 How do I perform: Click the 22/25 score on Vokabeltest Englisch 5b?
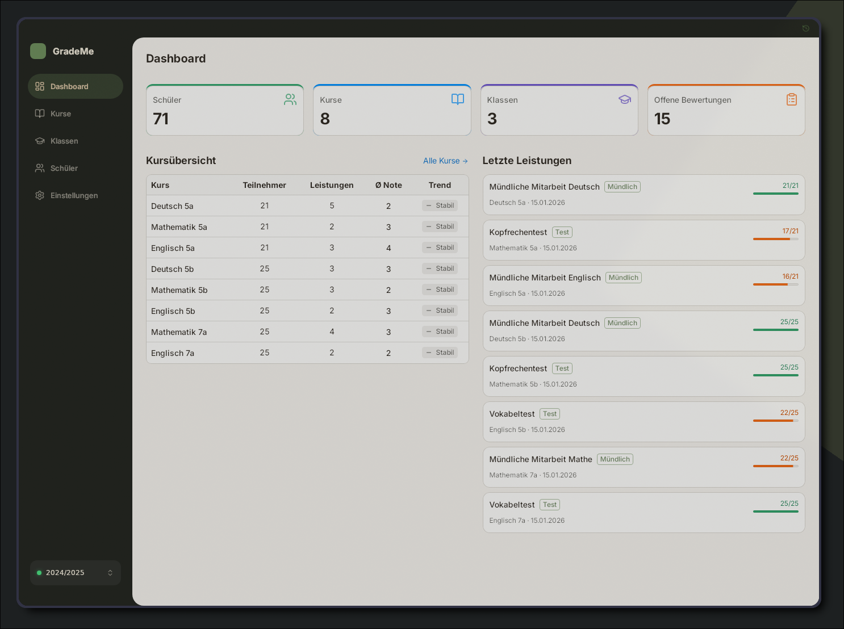(789, 413)
